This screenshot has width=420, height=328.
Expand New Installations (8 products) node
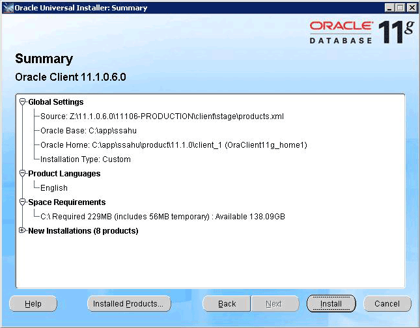23,231
